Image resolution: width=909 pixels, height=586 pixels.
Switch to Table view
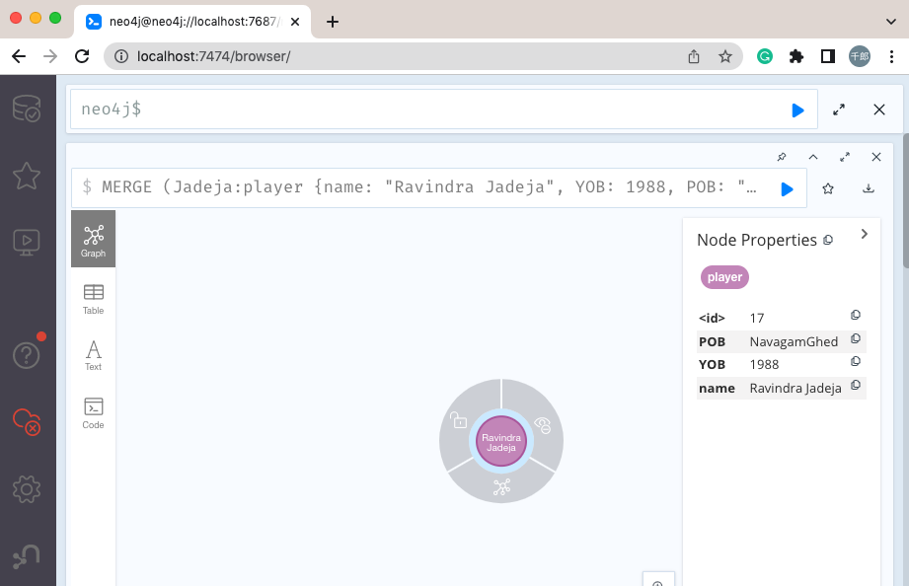(94, 300)
